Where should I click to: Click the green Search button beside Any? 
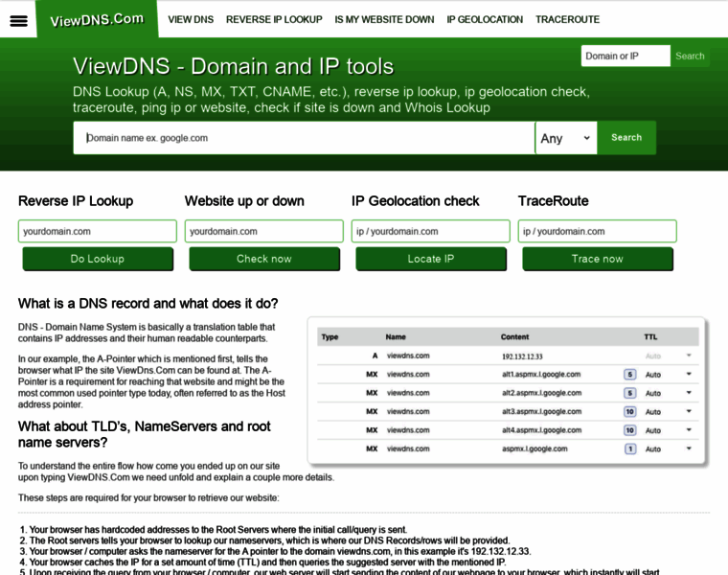tap(626, 137)
